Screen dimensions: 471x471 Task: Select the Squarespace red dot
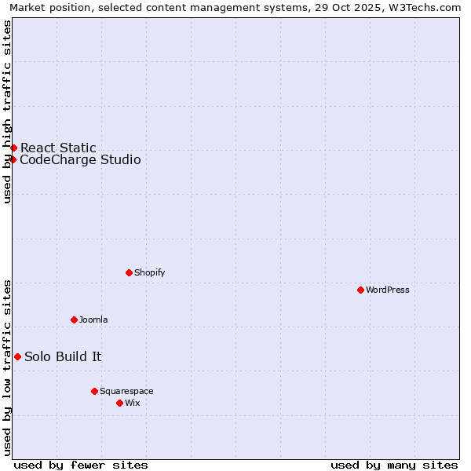pos(94,391)
